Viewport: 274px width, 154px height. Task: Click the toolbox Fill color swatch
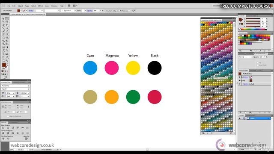tap(4, 65)
